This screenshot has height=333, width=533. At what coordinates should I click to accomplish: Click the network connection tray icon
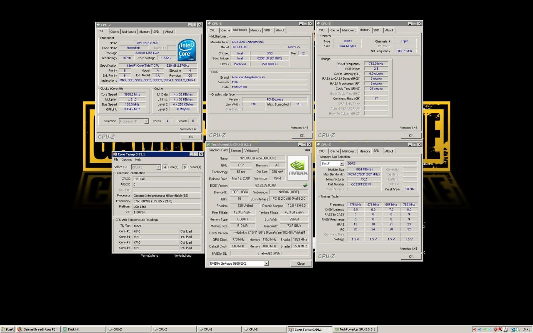coord(513,329)
